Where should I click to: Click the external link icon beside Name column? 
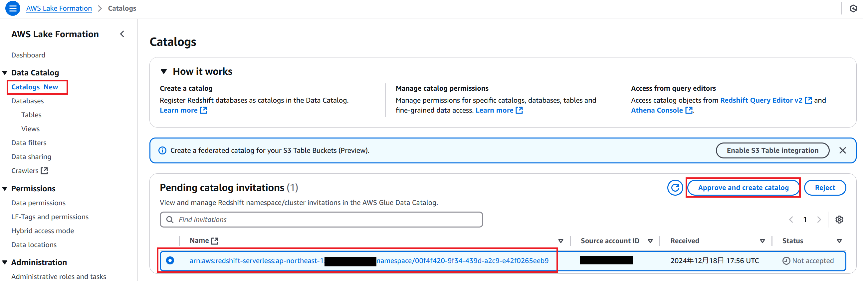(x=215, y=241)
